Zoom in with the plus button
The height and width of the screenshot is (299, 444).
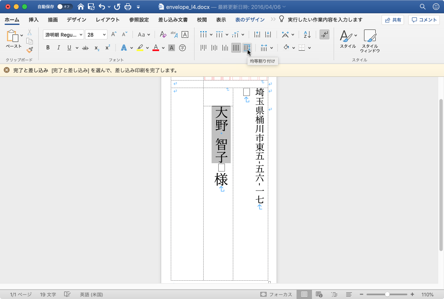pos(412,294)
